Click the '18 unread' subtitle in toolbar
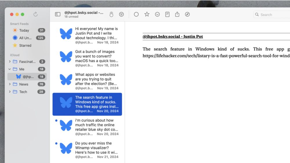290x163 pixels. click(x=71, y=17)
